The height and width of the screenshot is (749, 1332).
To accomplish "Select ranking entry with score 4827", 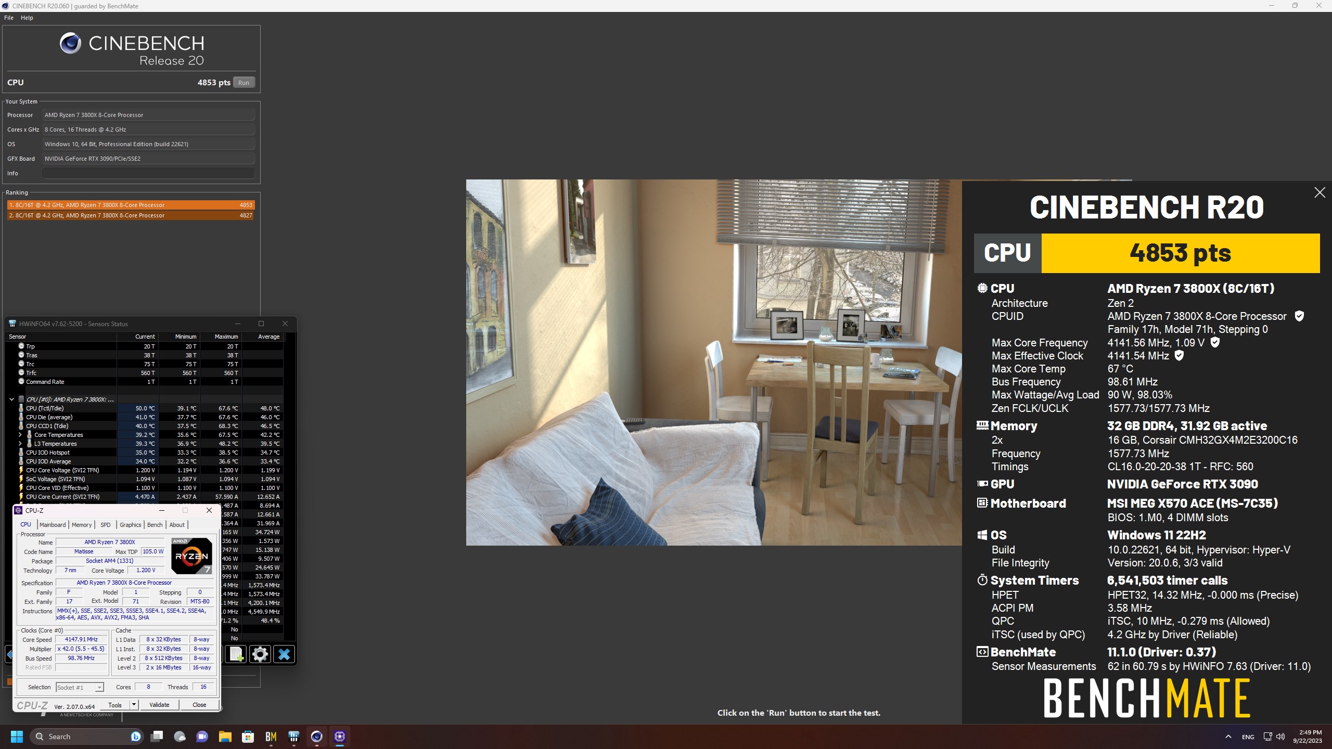I will 130,215.
